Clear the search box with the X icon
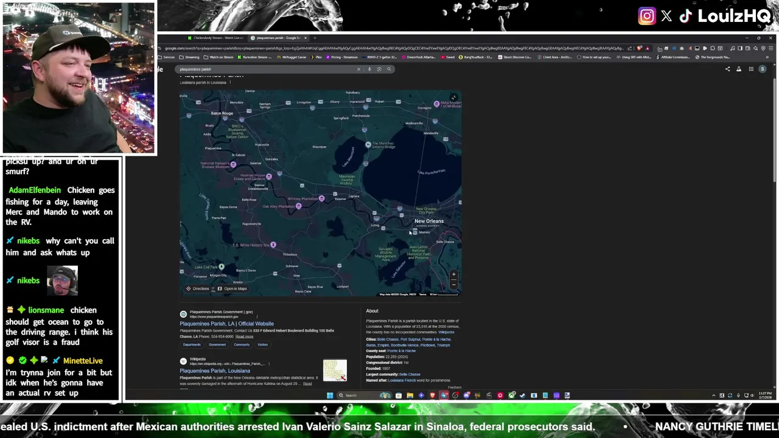The height and width of the screenshot is (438, 779). click(358, 69)
